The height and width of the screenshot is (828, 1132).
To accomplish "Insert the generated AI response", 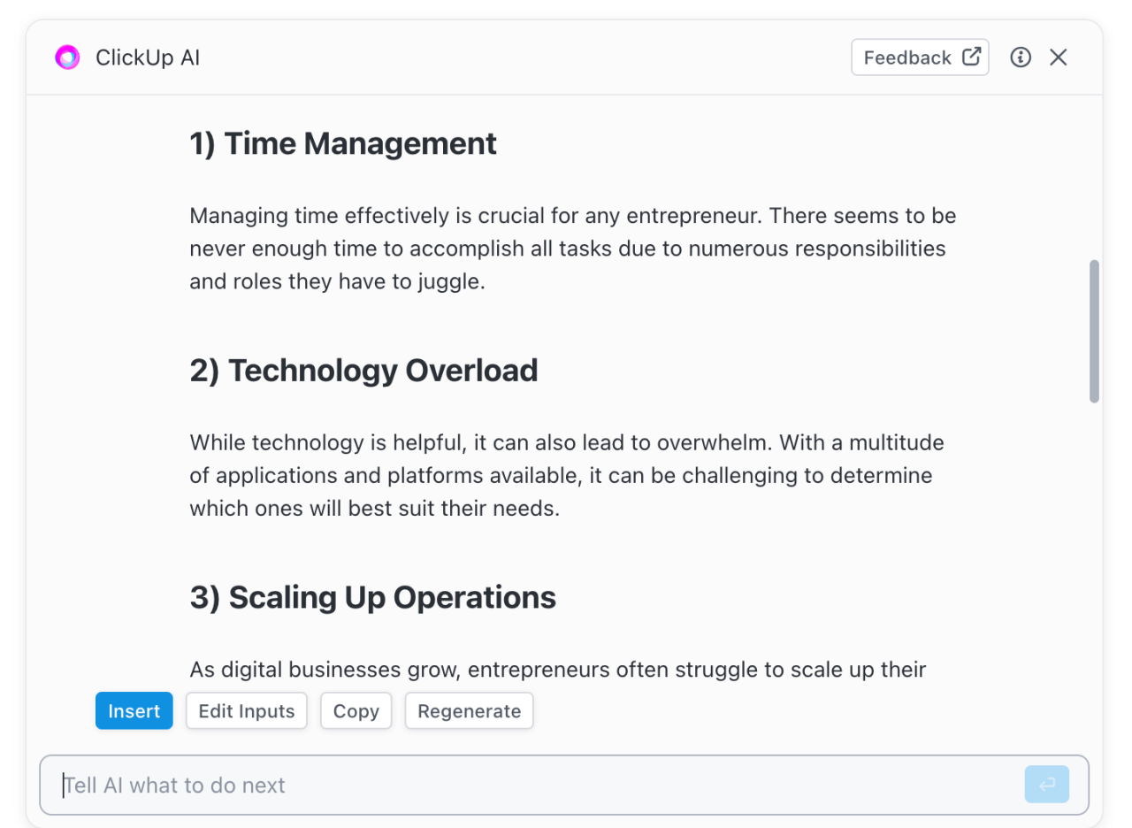I will pyautogui.click(x=134, y=711).
